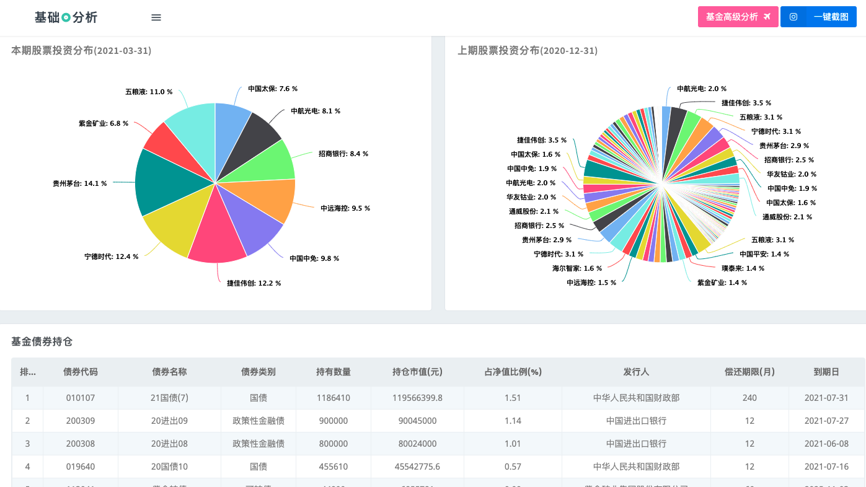866x487 pixels.
Task: Click the label 紫金矿业: 1.4 %
Action: 722,283
